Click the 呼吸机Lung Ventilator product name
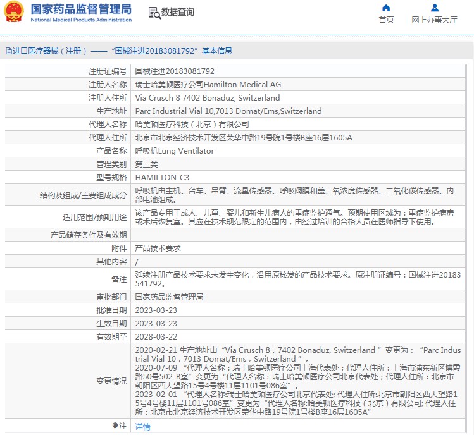This screenshot has width=474, height=435. pyautogui.click(x=175, y=151)
